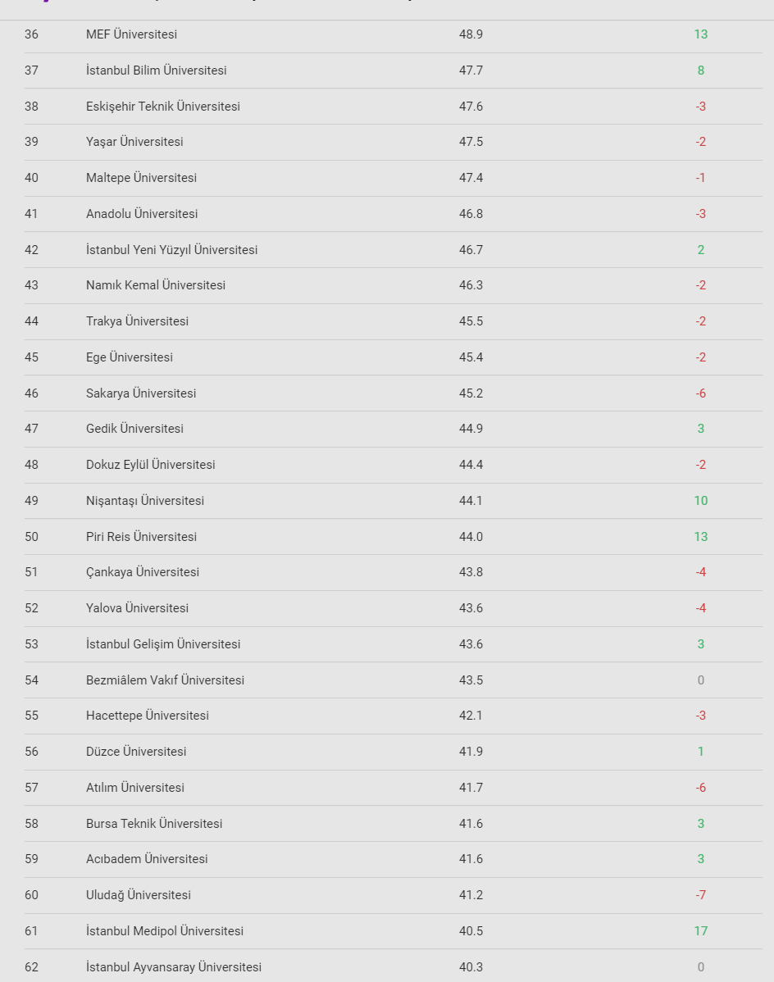Open Piri Reis Üniversitesi

[141, 537]
